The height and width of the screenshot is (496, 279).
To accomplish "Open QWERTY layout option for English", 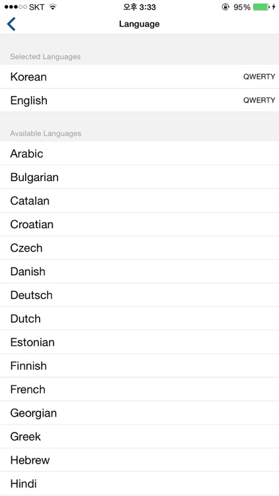I will (259, 101).
